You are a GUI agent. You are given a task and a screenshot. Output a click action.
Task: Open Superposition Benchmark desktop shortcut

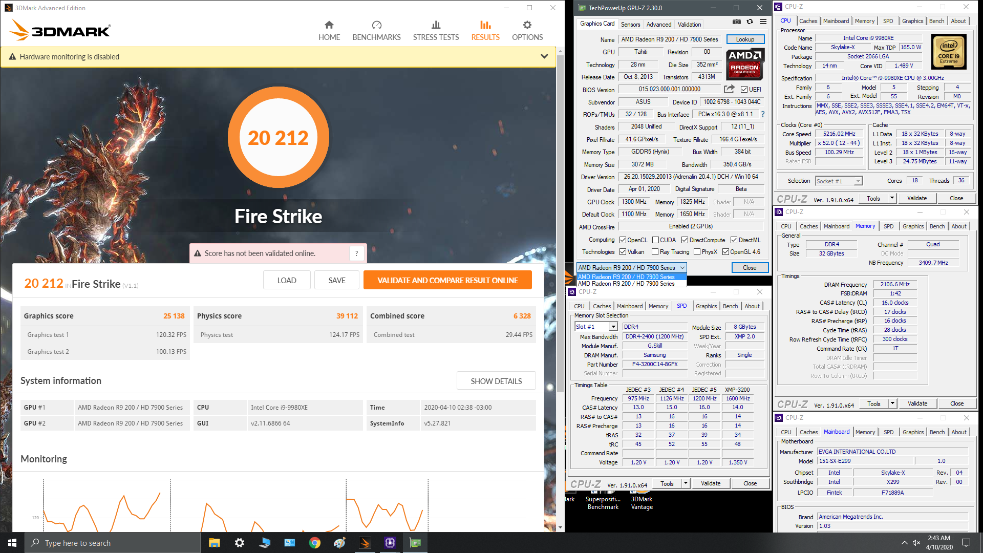tap(603, 499)
